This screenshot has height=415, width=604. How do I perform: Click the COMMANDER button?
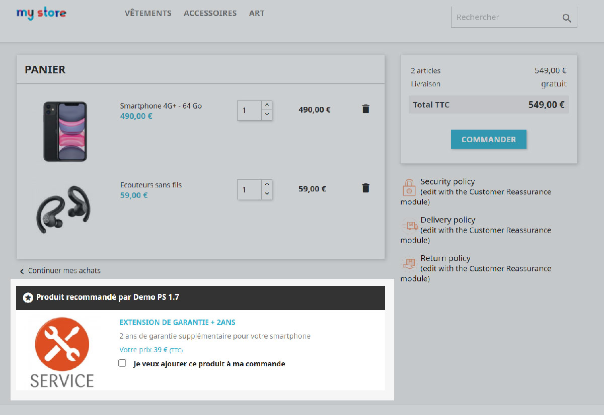coord(488,139)
